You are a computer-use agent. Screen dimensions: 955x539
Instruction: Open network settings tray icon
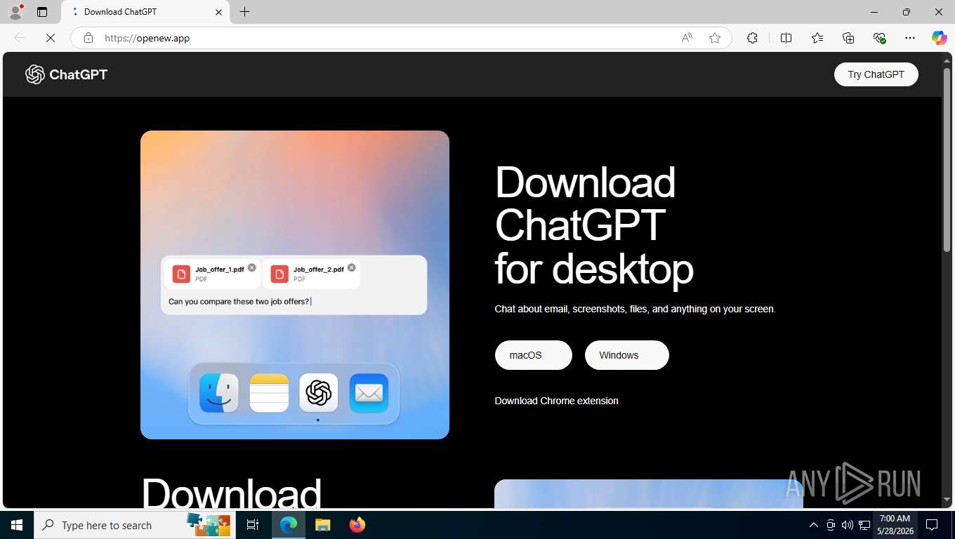pyautogui.click(x=864, y=525)
